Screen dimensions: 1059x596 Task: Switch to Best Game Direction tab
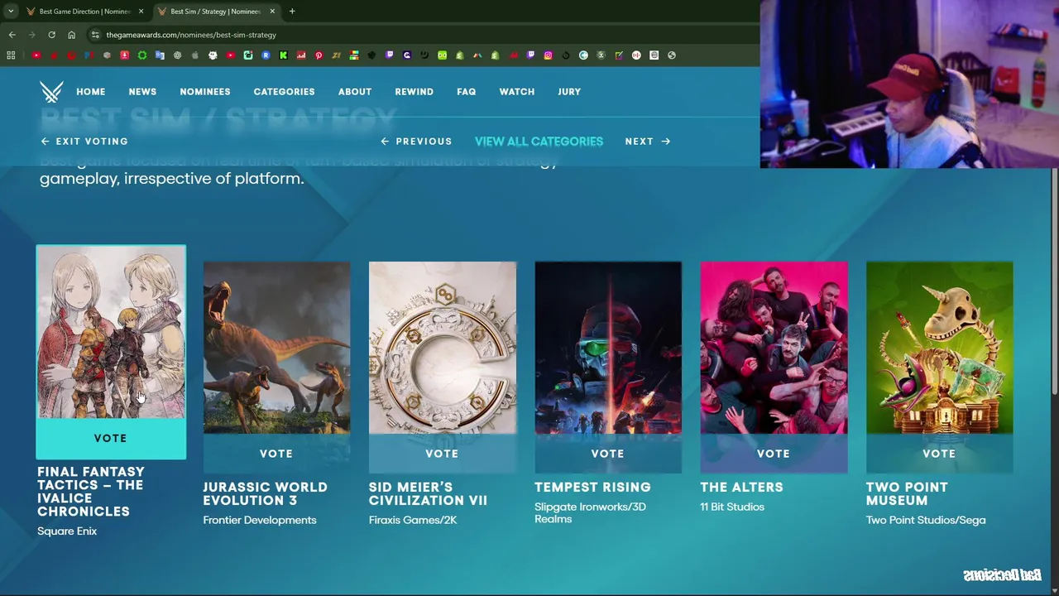tap(85, 12)
